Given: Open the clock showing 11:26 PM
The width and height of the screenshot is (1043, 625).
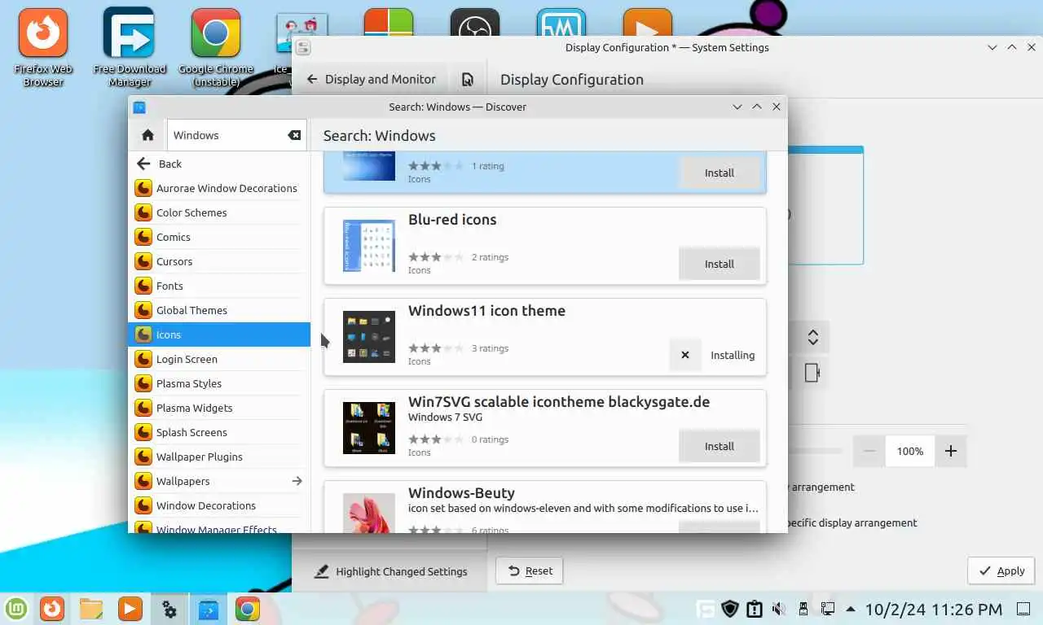Looking at the screenshot, I should coord(934,609).
